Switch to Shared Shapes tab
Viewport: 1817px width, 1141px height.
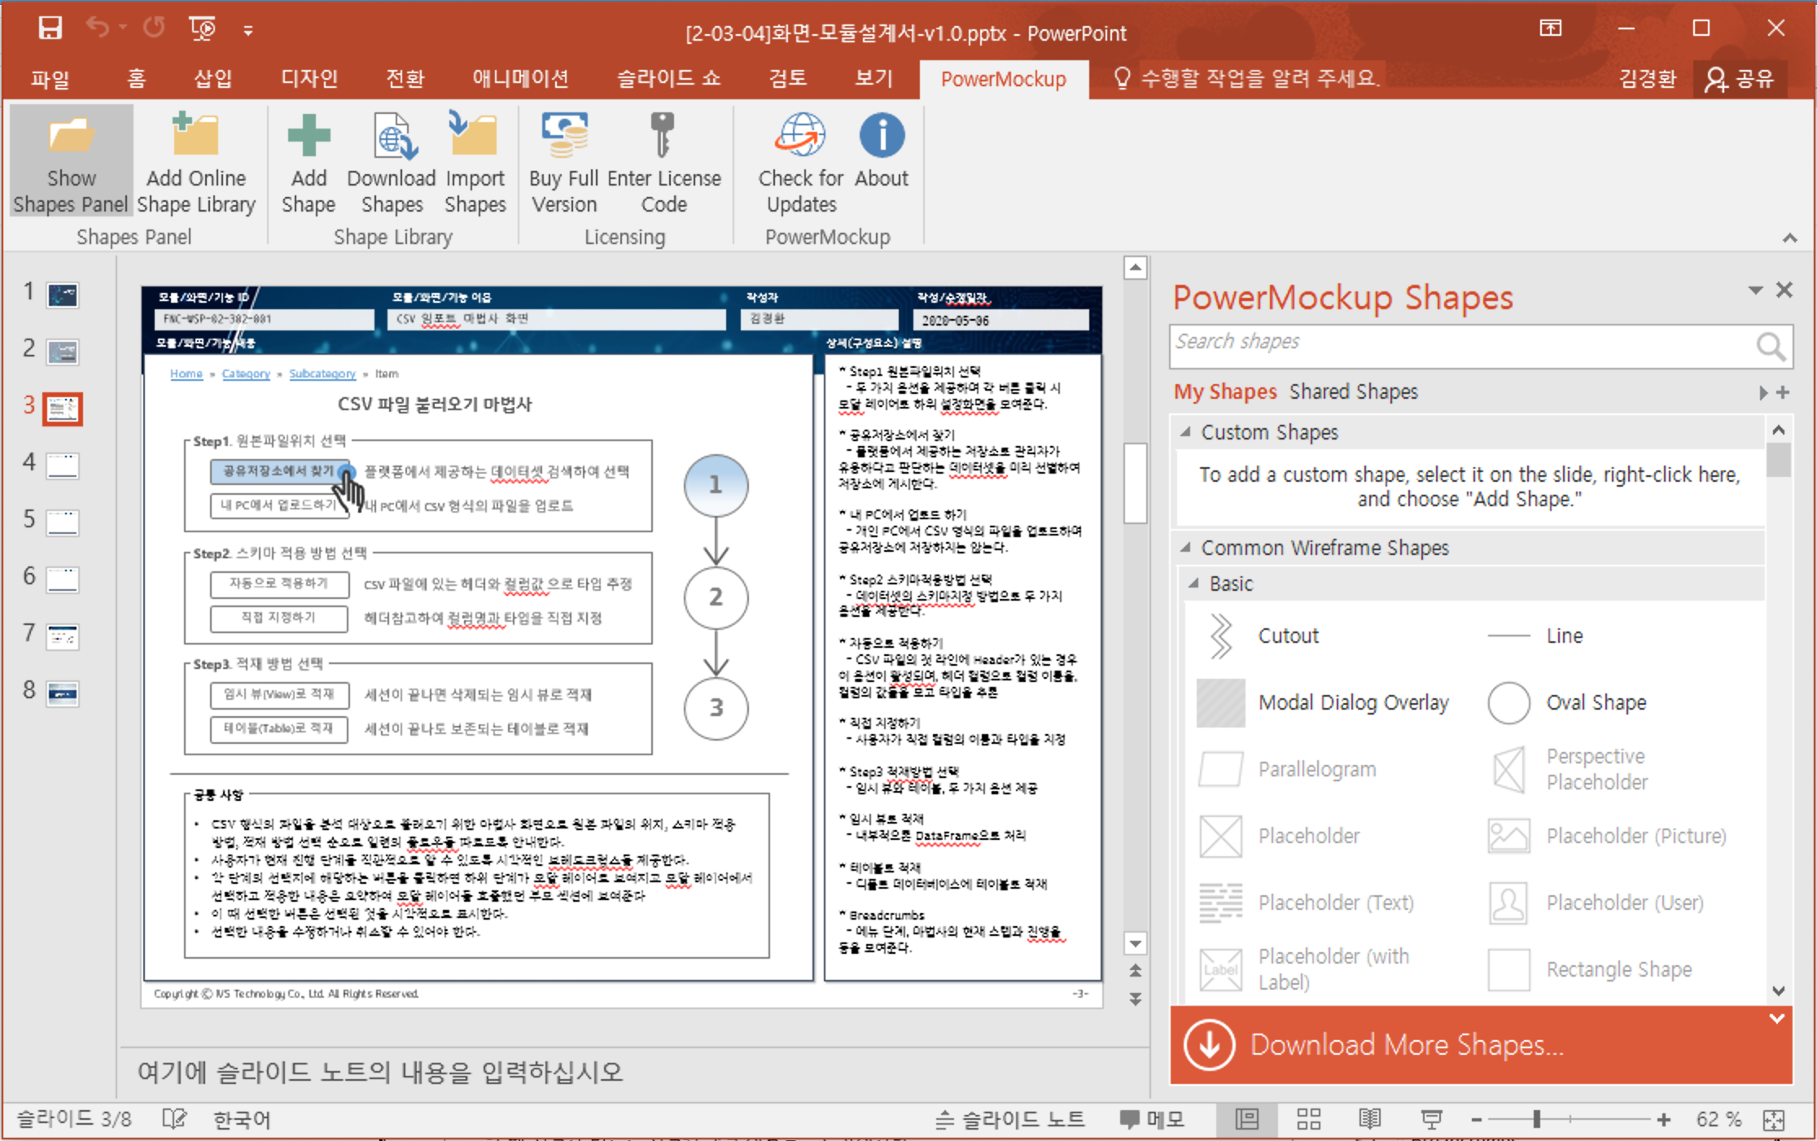click(x=1353, y=392)
